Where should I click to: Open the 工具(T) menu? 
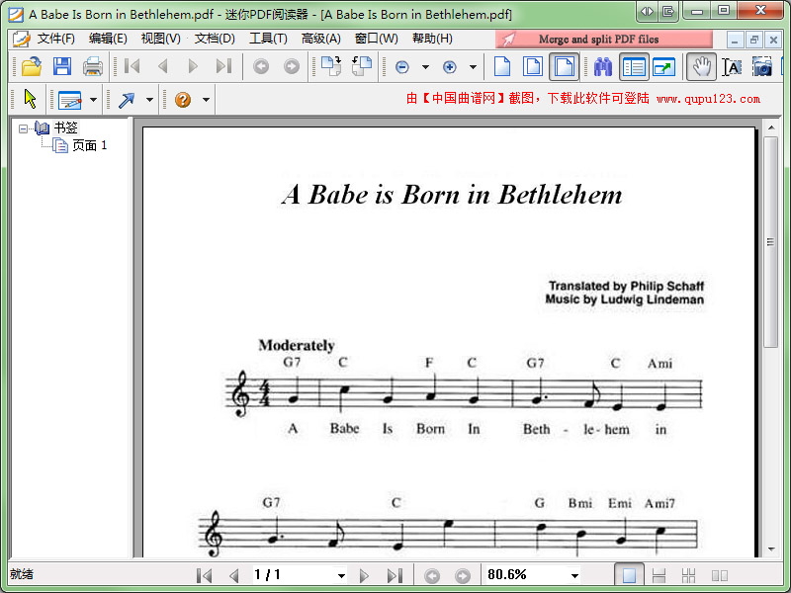coord(268,40)
